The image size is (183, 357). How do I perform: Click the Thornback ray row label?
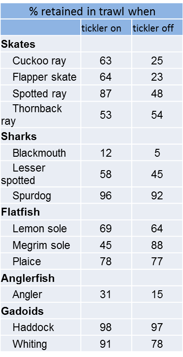coord(31,115)
